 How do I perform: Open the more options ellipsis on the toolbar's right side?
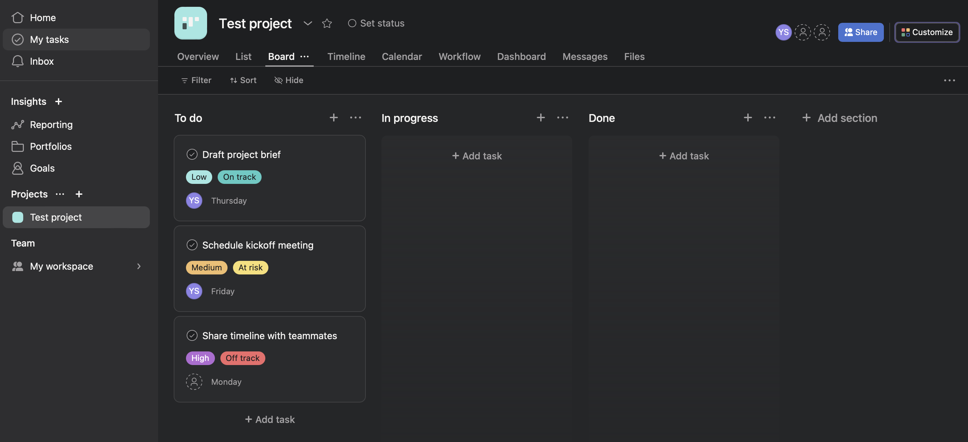tap(949, 80)
